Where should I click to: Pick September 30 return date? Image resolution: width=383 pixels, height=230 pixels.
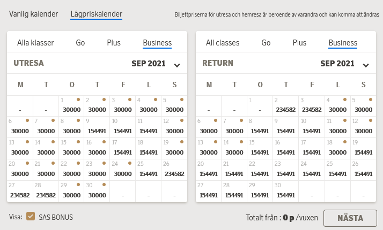286,191
